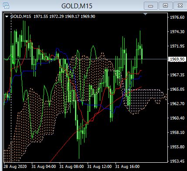This screenshot has height=171, width=187.
Task: Click the 1965.05 price scale label
Action: click(177, 89)
